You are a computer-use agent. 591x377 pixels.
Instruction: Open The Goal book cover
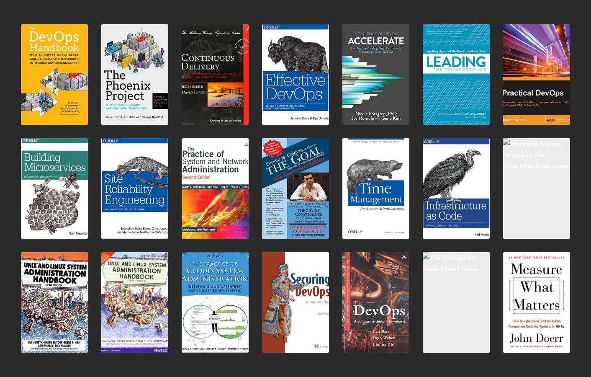point(295,188)
